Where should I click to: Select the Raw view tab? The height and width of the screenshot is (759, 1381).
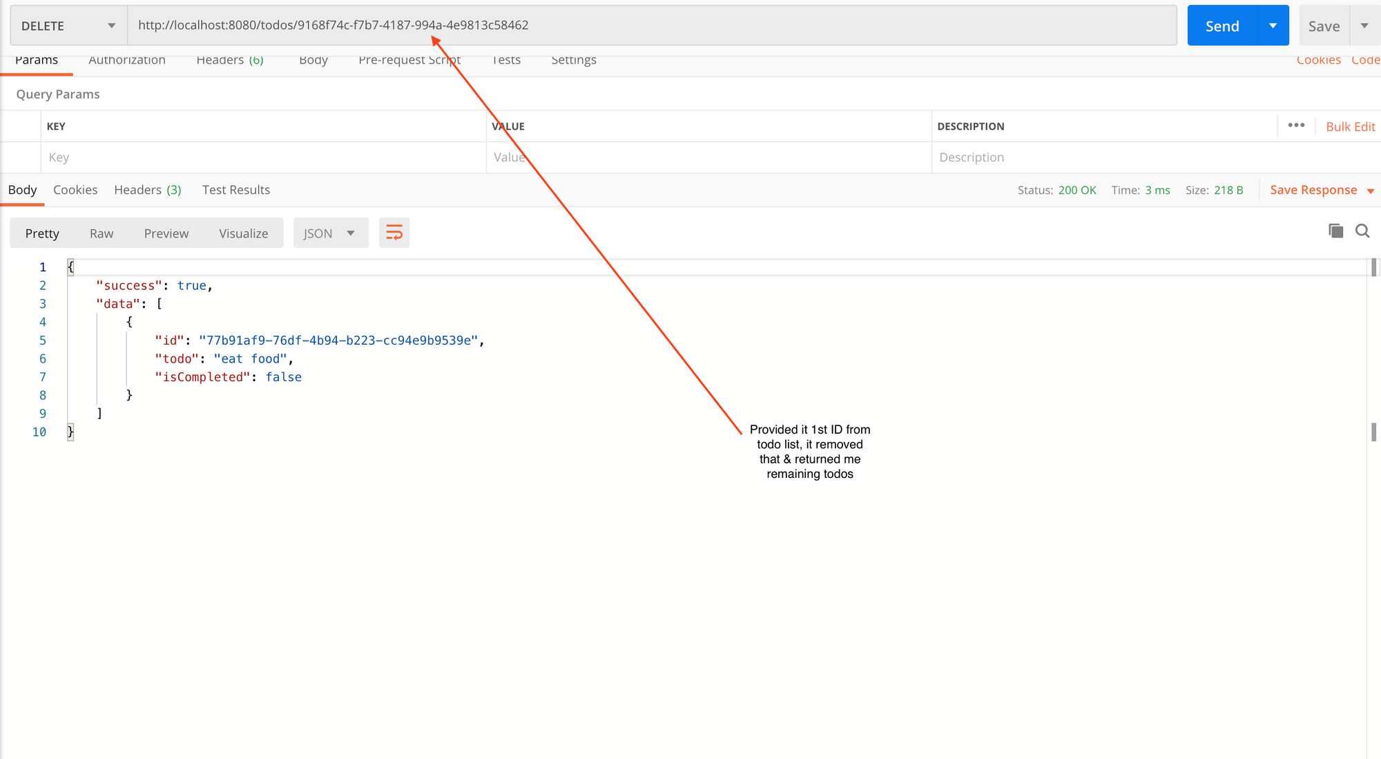tap(102, 233)
